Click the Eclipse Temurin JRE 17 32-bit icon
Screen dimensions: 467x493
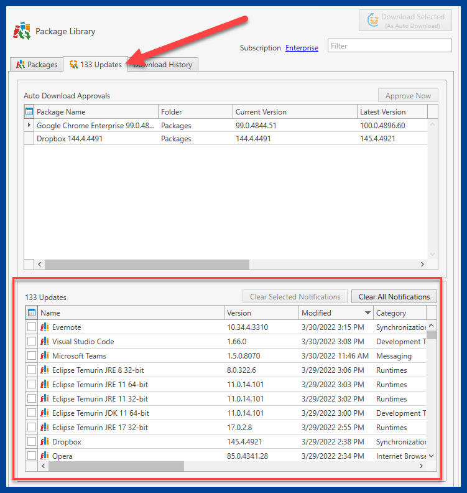tap(45, 427)
